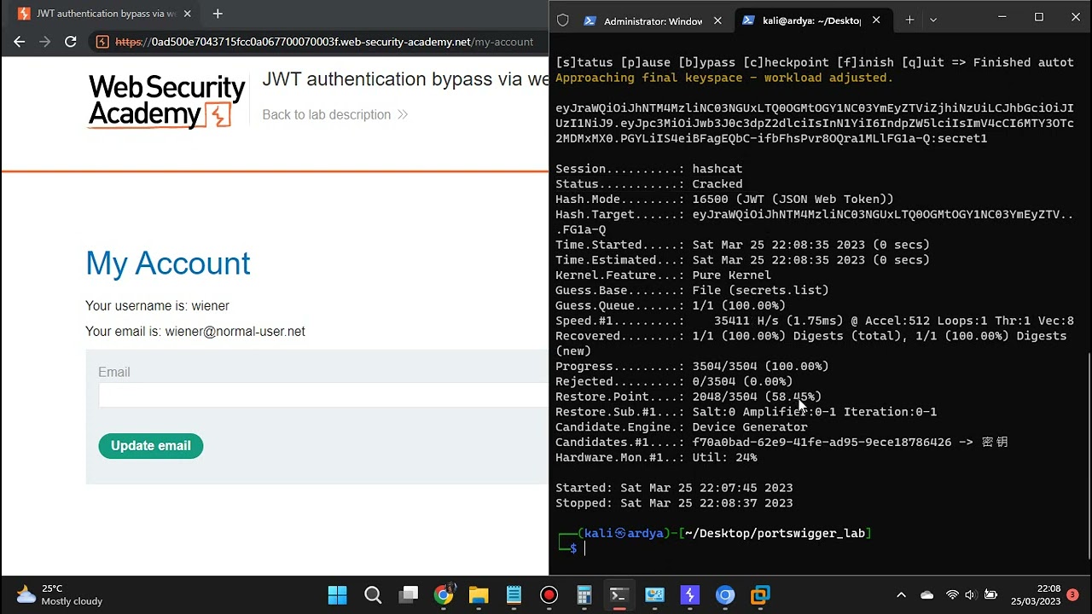
Task: Click the Guess.Base secrets.list line
Action: pos(692,291)
